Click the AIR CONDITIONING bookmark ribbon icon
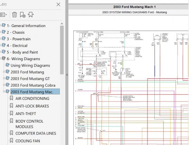Viewport: 189px width, 145px height. (x=11, y=98)
